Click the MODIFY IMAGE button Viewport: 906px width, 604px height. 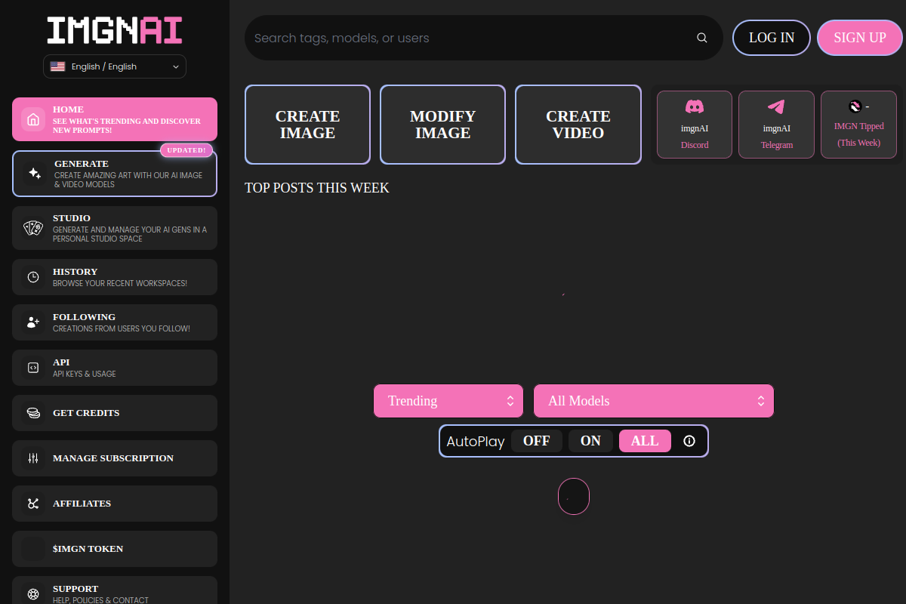point(442,125)
